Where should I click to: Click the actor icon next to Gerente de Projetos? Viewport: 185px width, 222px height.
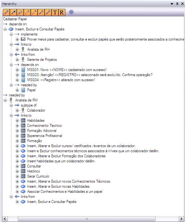click(23, 60)
